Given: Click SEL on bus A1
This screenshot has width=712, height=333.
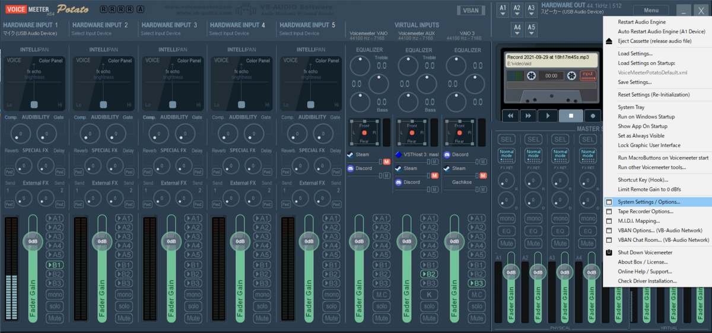Looking at the screenshot, I should coord(506,139).
